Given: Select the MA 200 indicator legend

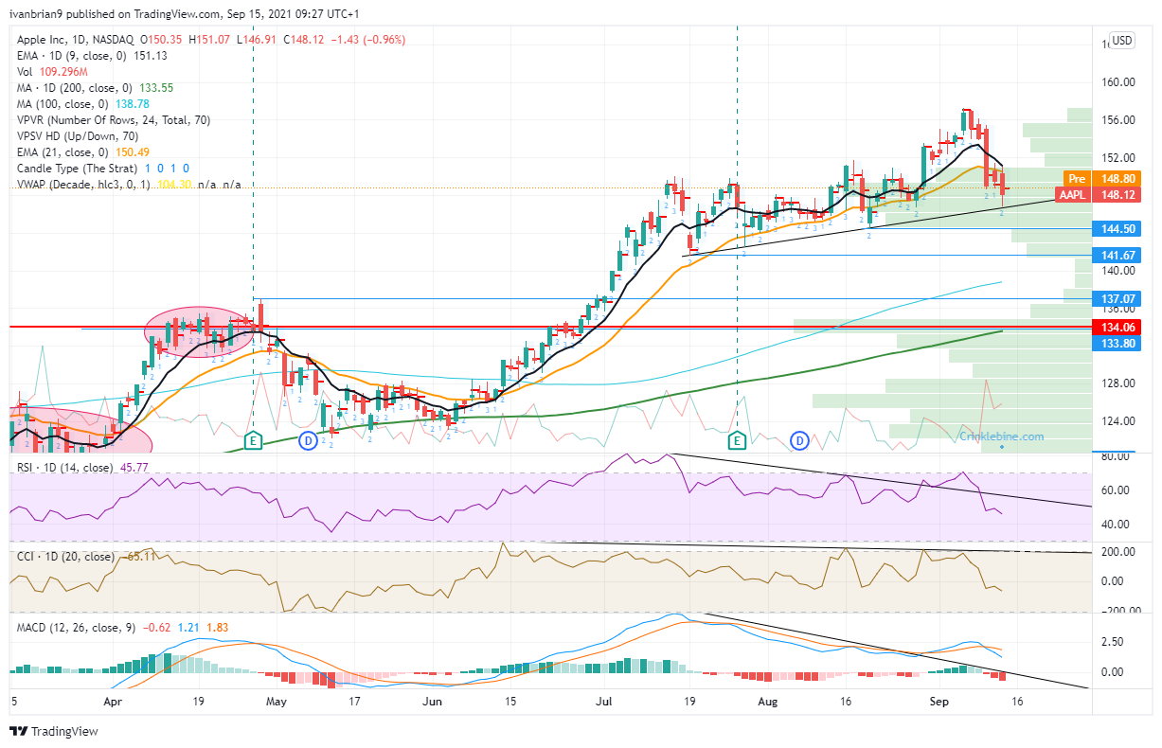Looking at the screenshot, I should click(x=95, y=88).
